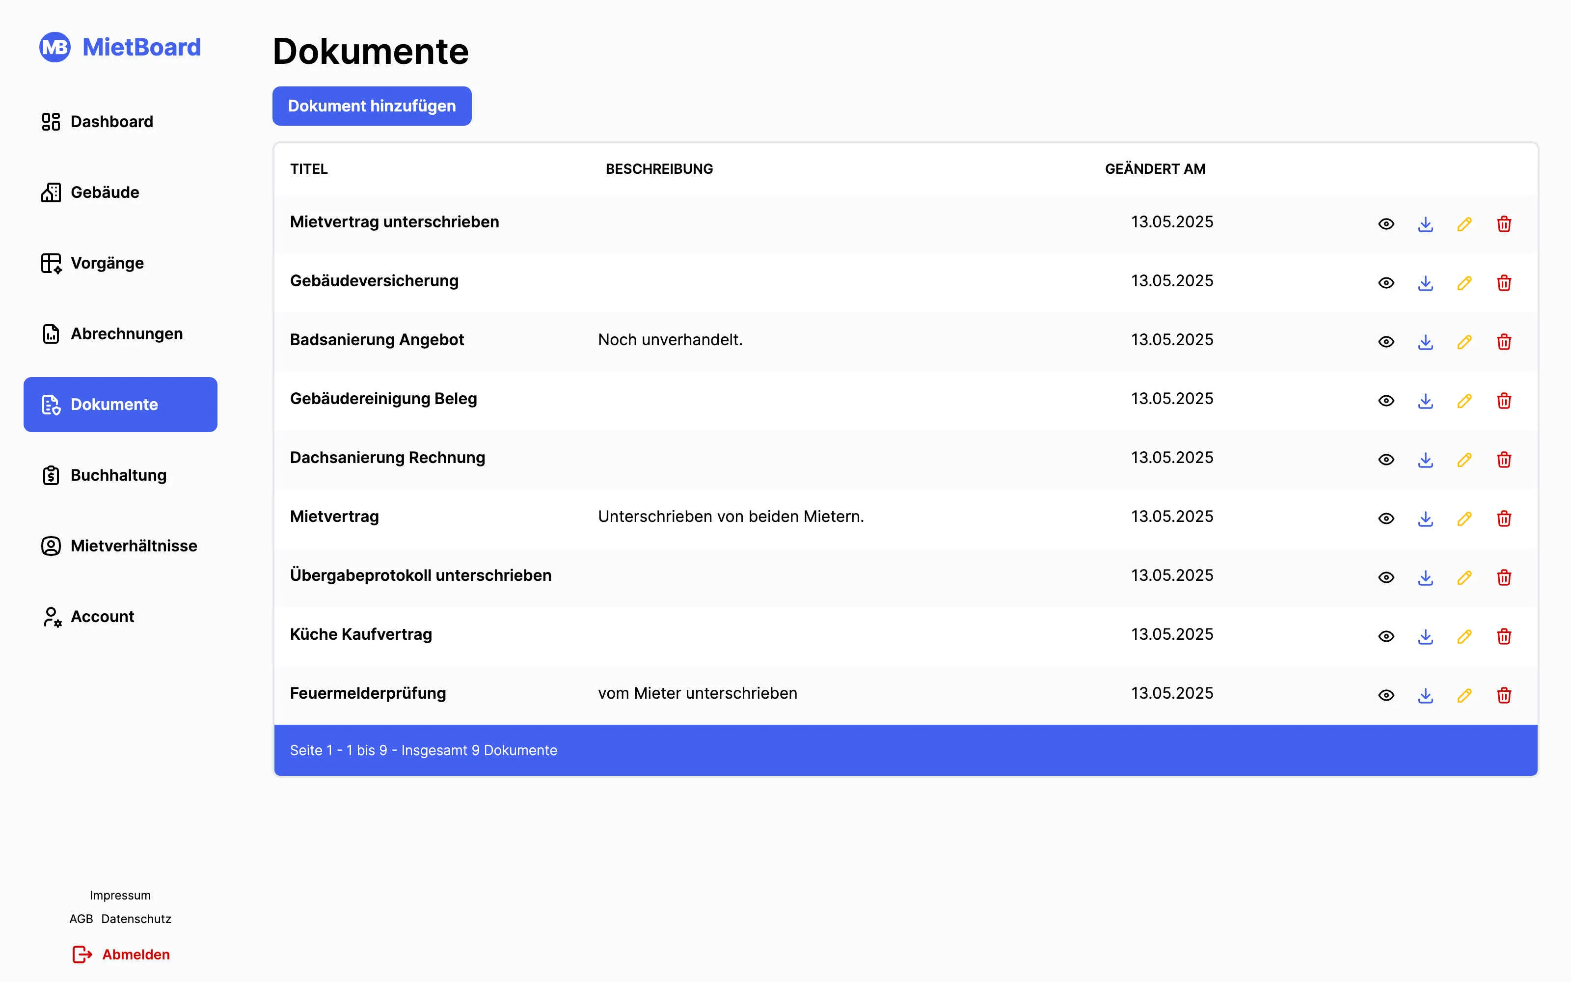This screenshot has height=982, width=1571.
Task: Go to Abrechnungen in sidebar
Action: pos(127,334)
